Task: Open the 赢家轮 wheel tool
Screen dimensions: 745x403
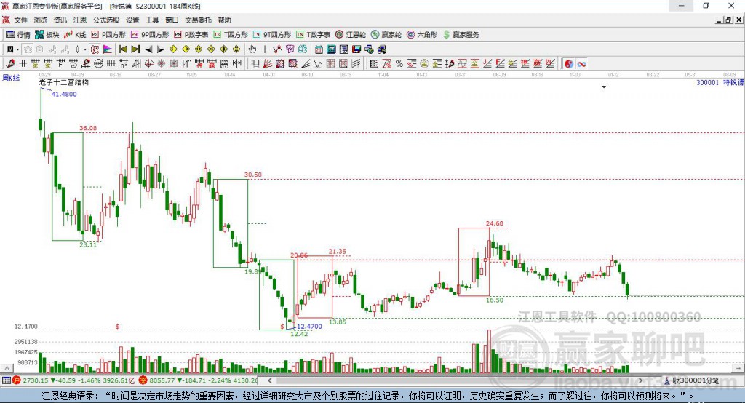Action: pyautogui.click(x=386, y=35)
